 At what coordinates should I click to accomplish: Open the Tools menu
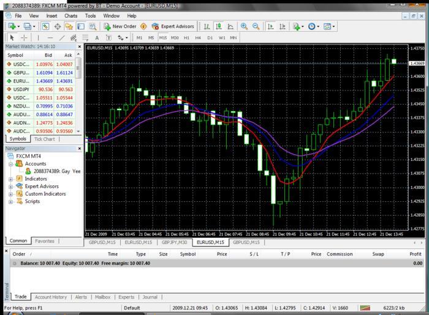click(90, 16)
